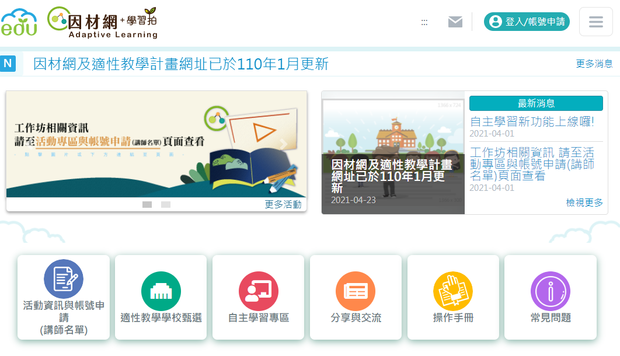Click 檢視更多 in news panel
Screen dimensions: 620x356
click(x=584, y=203)
